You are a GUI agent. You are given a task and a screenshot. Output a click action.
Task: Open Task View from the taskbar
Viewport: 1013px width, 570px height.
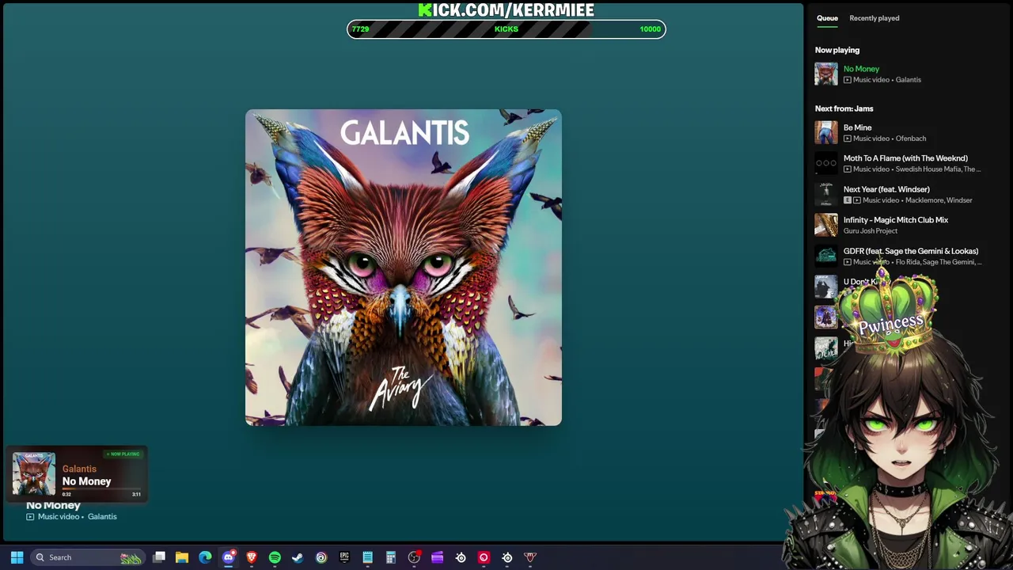pos(159,557)
